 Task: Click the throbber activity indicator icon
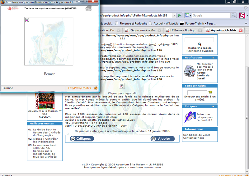point(246,8)
